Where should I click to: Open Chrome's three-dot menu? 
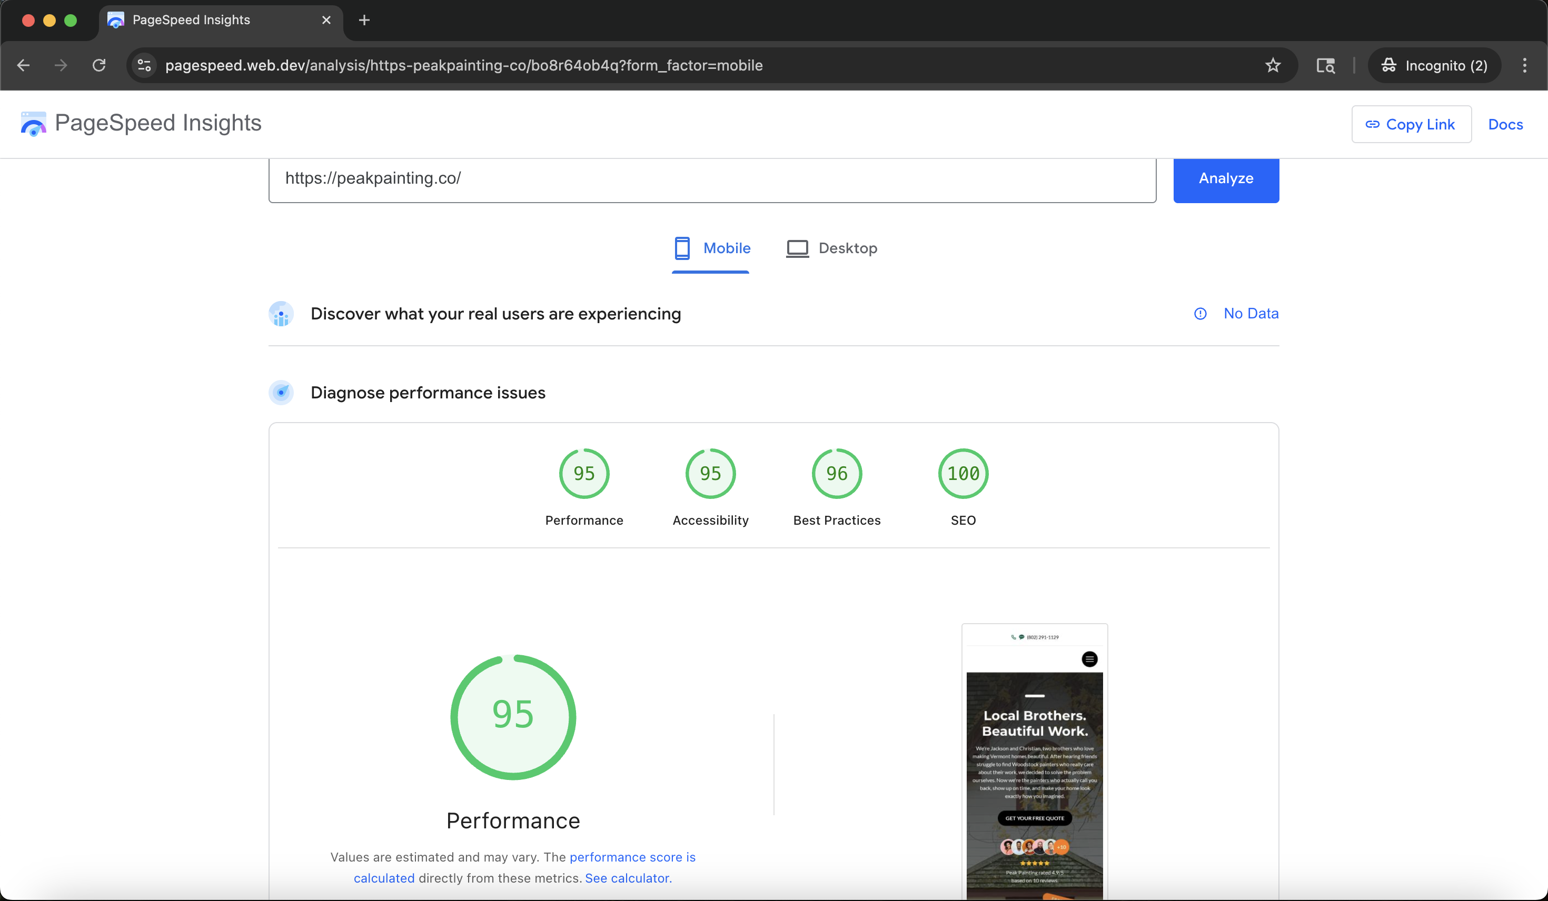(x=1525, y=65)
